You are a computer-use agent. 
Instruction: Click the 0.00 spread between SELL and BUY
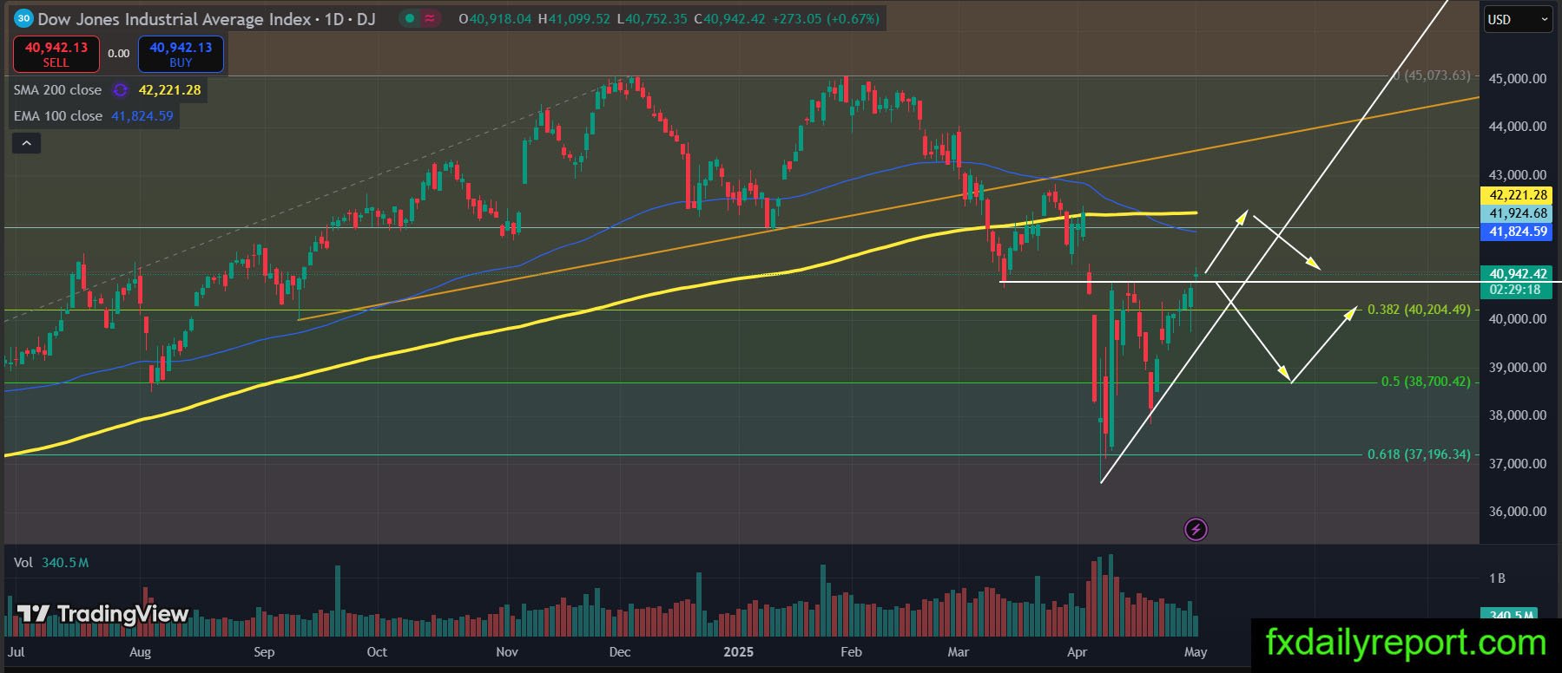(119, 54)
